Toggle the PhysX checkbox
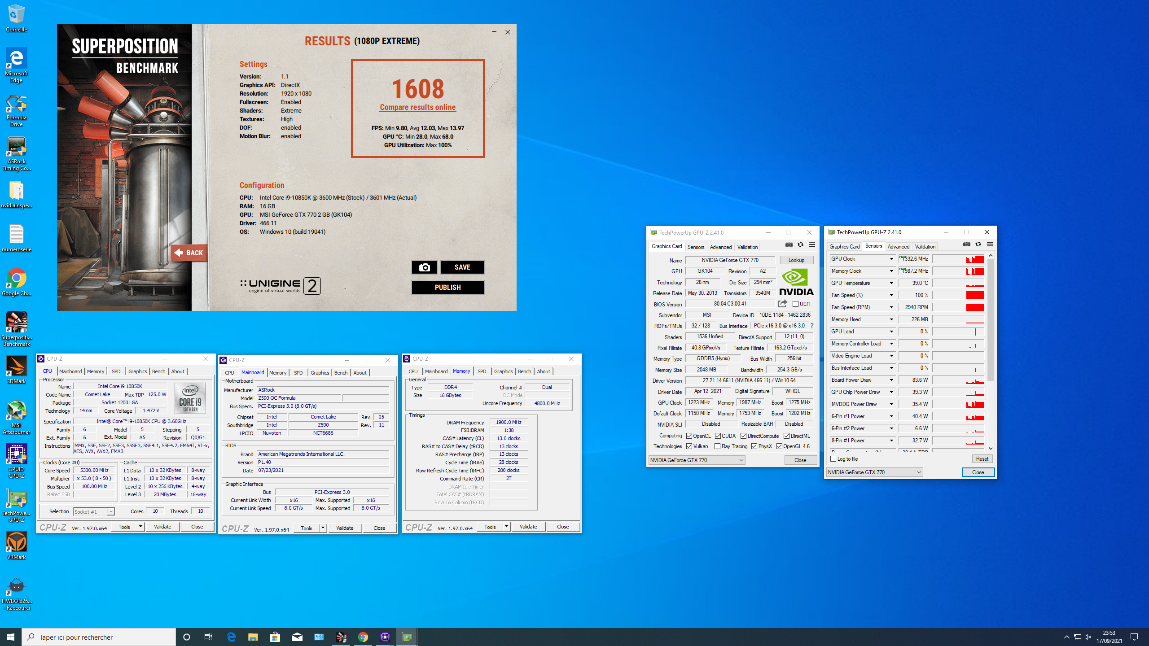The image size is (1149, 646). (x=754, y=446)
